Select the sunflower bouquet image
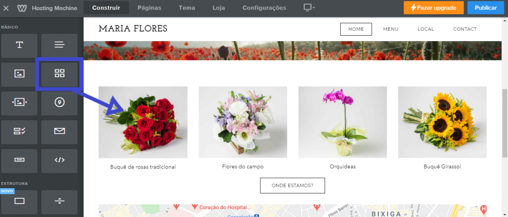Image resolution: width=508 pixels, height=217 pixels. (x=442, y=122)
